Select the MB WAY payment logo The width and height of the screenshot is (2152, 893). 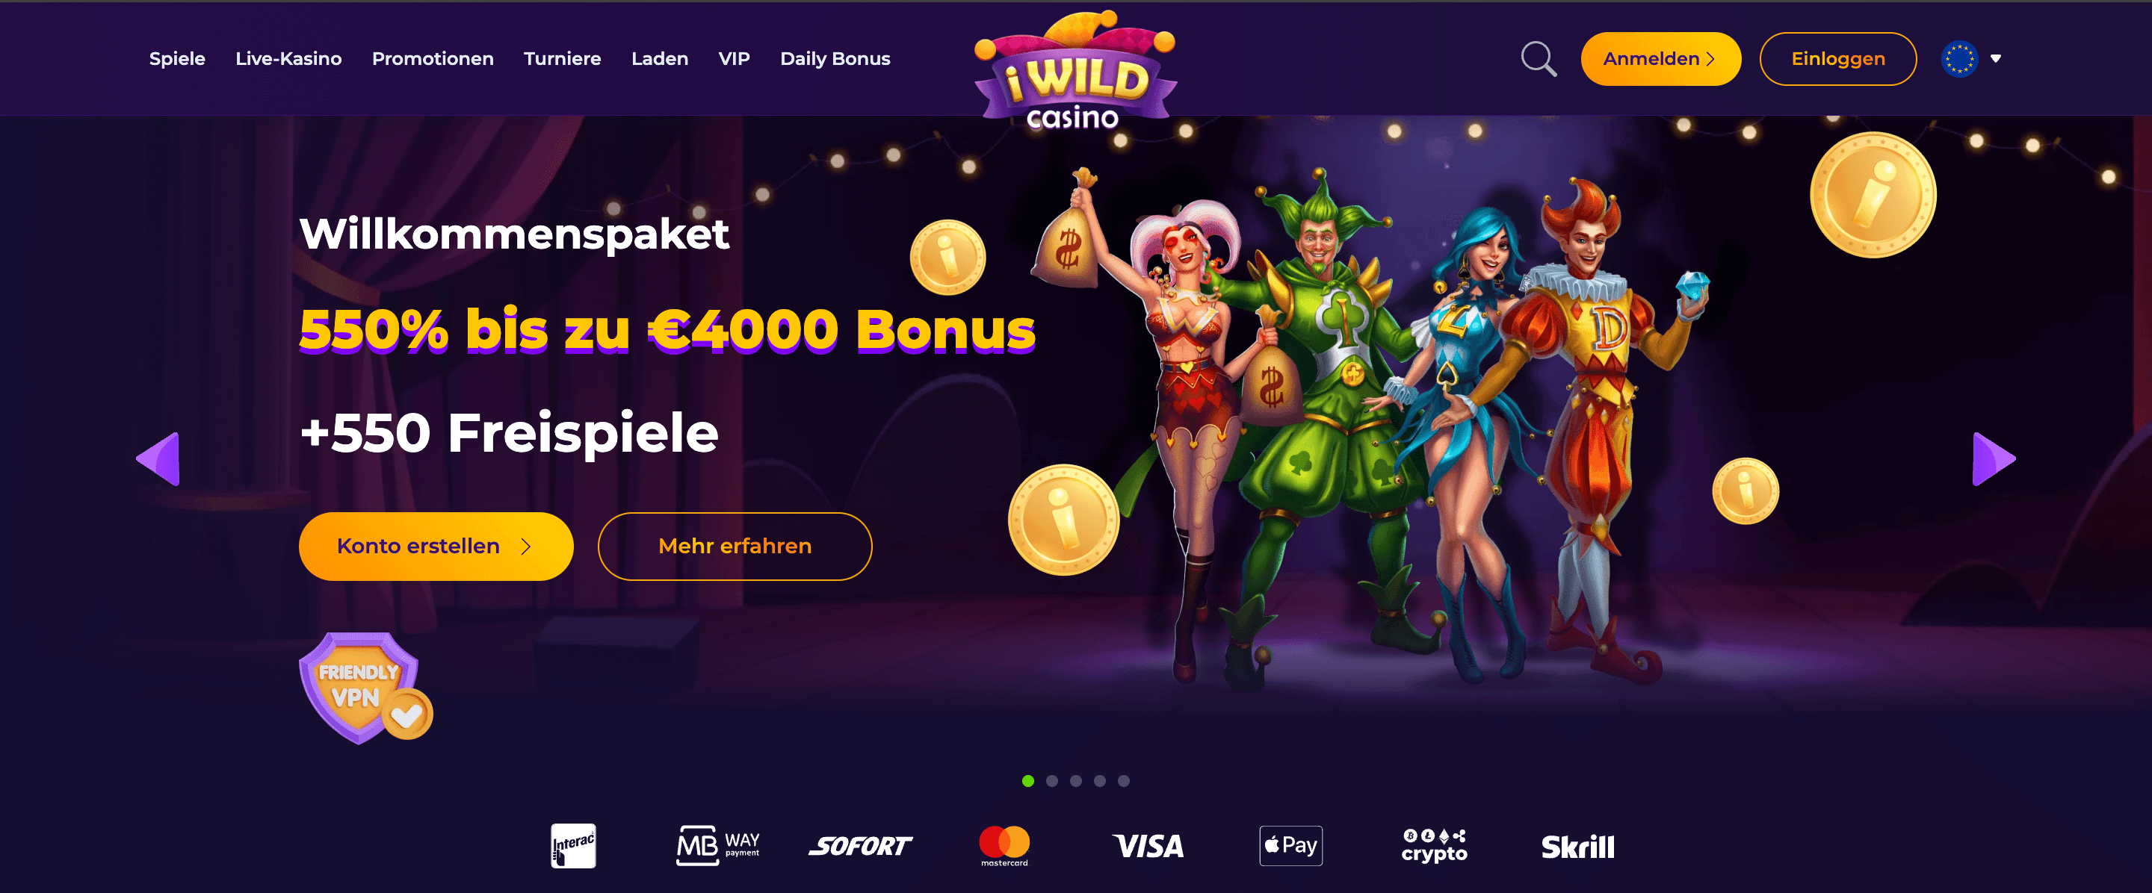pos(718,846)
